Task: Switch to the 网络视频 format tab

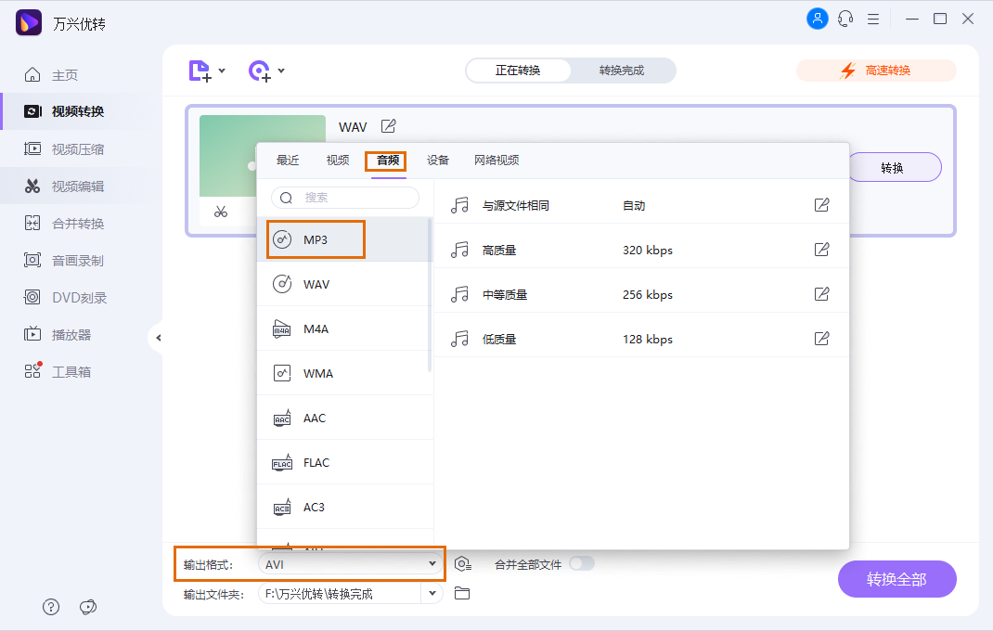Action: [496, 161]
